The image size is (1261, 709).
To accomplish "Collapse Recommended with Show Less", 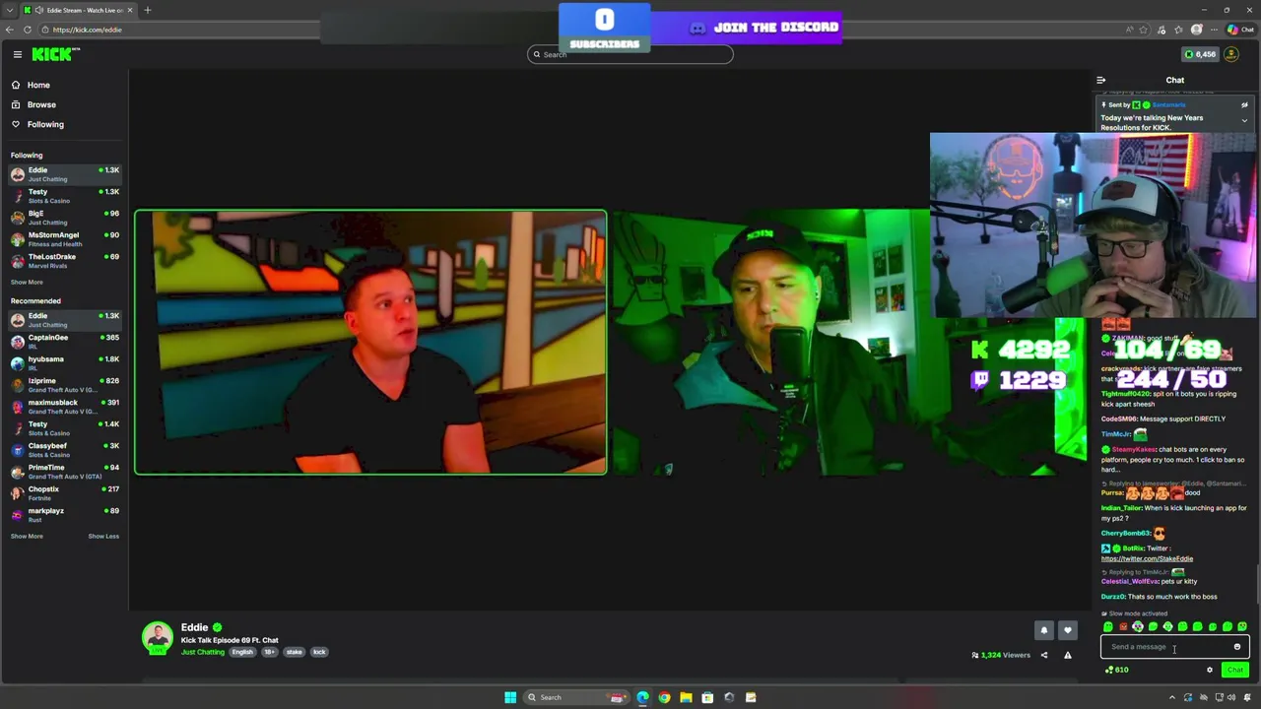I will point(103,536).
